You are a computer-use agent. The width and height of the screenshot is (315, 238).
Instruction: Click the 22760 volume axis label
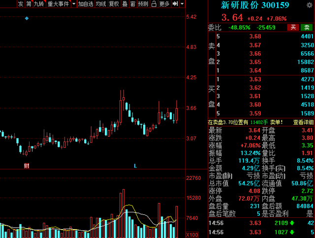193,178
